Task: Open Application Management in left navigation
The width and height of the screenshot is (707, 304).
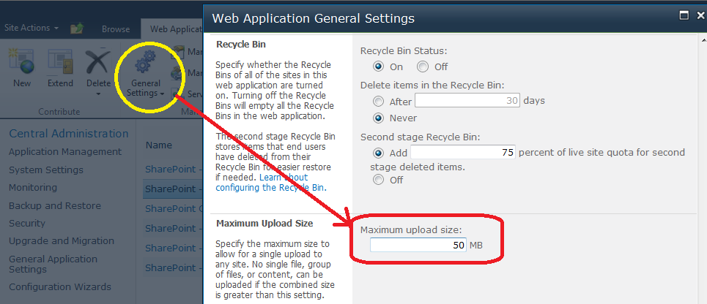Action: pos(65,151)
